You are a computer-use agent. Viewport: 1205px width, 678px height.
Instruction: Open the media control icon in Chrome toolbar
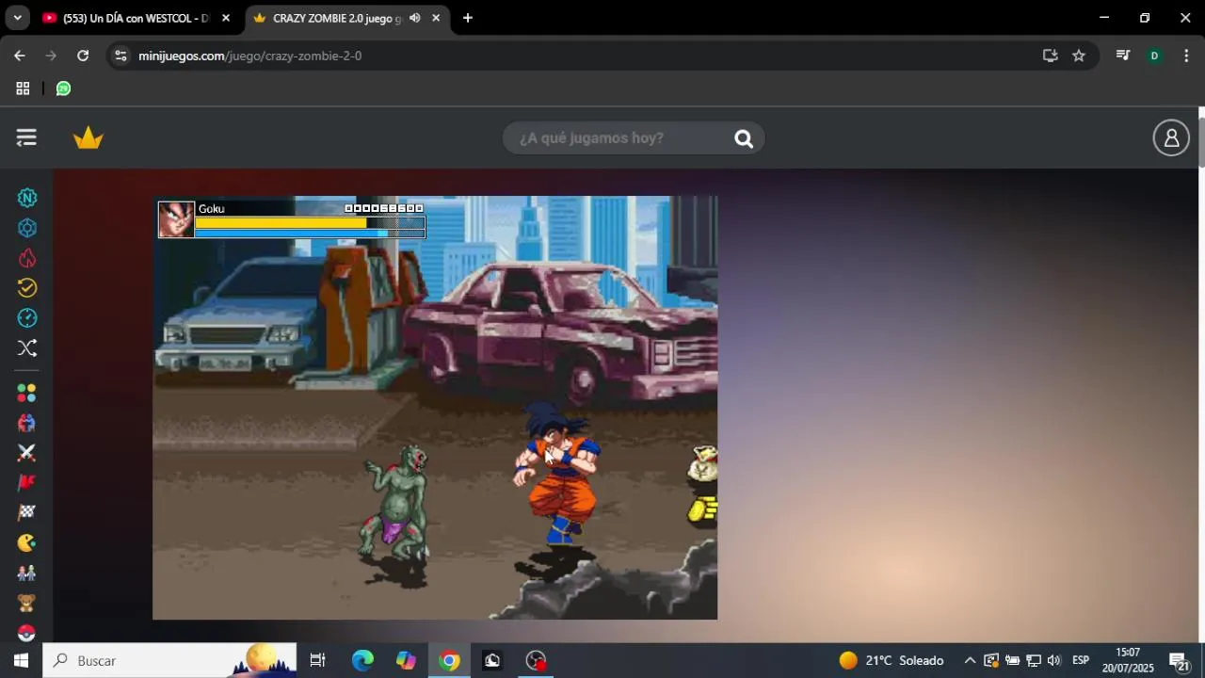point(1122,56)
